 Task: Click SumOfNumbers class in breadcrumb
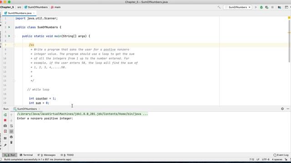click(x=36, y=7)
